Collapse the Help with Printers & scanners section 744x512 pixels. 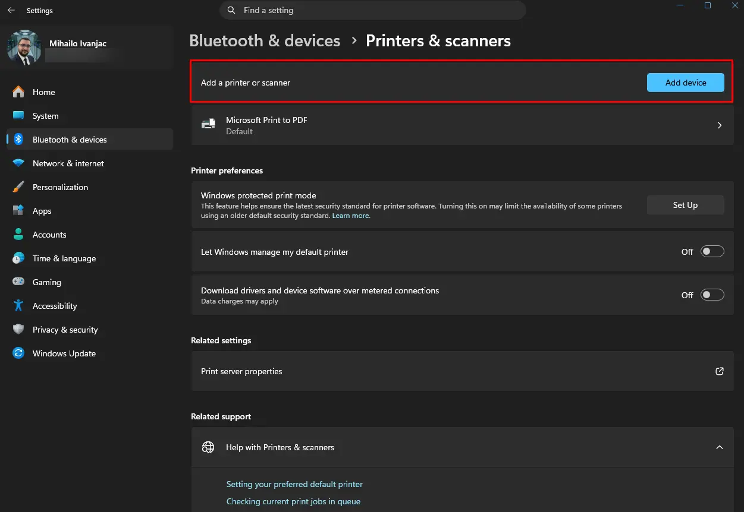tap(719, 447)
